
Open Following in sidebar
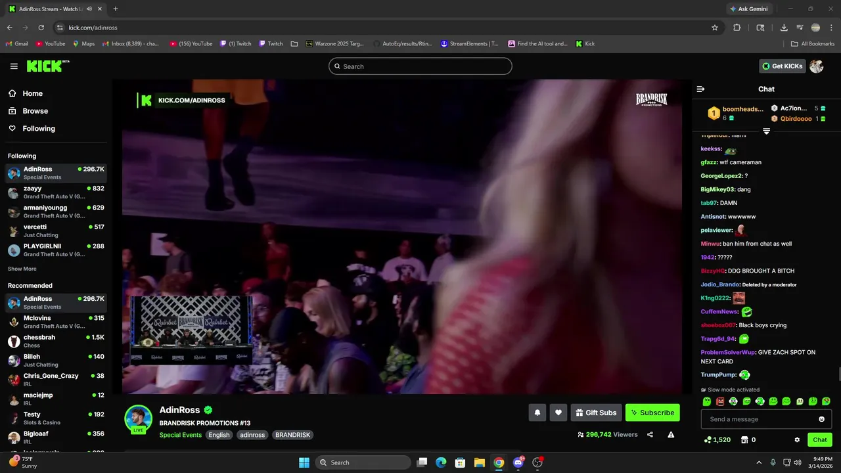tap(32, 129)
